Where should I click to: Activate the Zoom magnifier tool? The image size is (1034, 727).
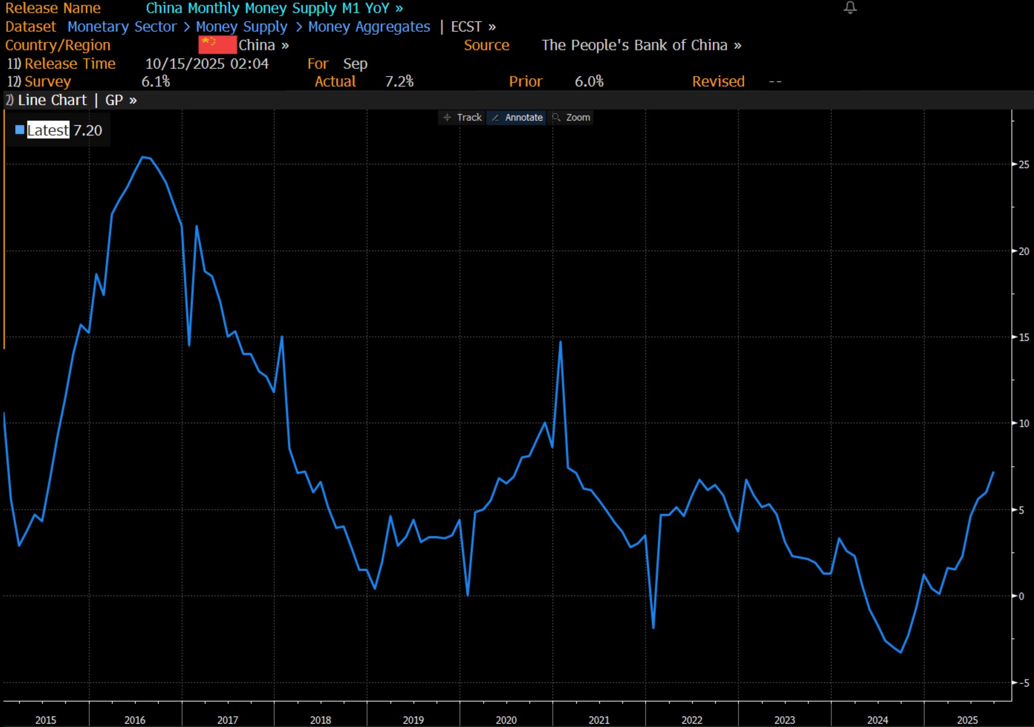pyautogui.click(x=572, y=117)
